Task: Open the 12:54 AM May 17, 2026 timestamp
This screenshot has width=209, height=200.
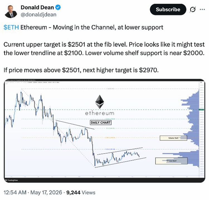Action: 33,192
